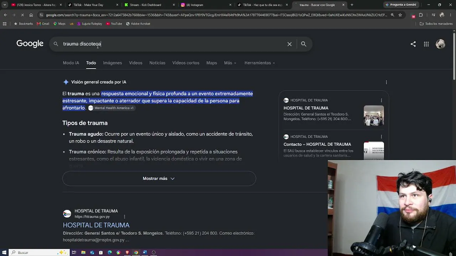The image size is (456, 256).
Task: Open three-dot menu beside htrauma.gov.py result
Action: point(124,217)
